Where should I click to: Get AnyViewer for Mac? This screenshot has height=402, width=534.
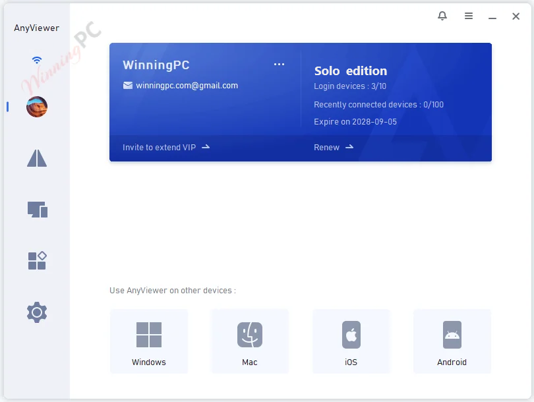click(250, 341)
